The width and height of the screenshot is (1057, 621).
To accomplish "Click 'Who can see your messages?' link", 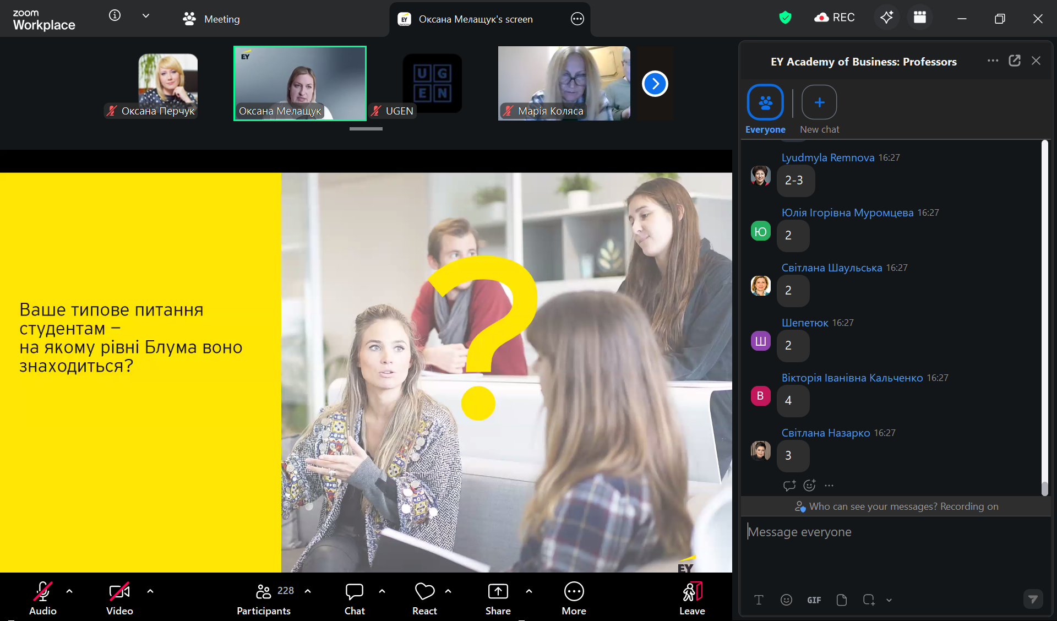I will point(873,506).
